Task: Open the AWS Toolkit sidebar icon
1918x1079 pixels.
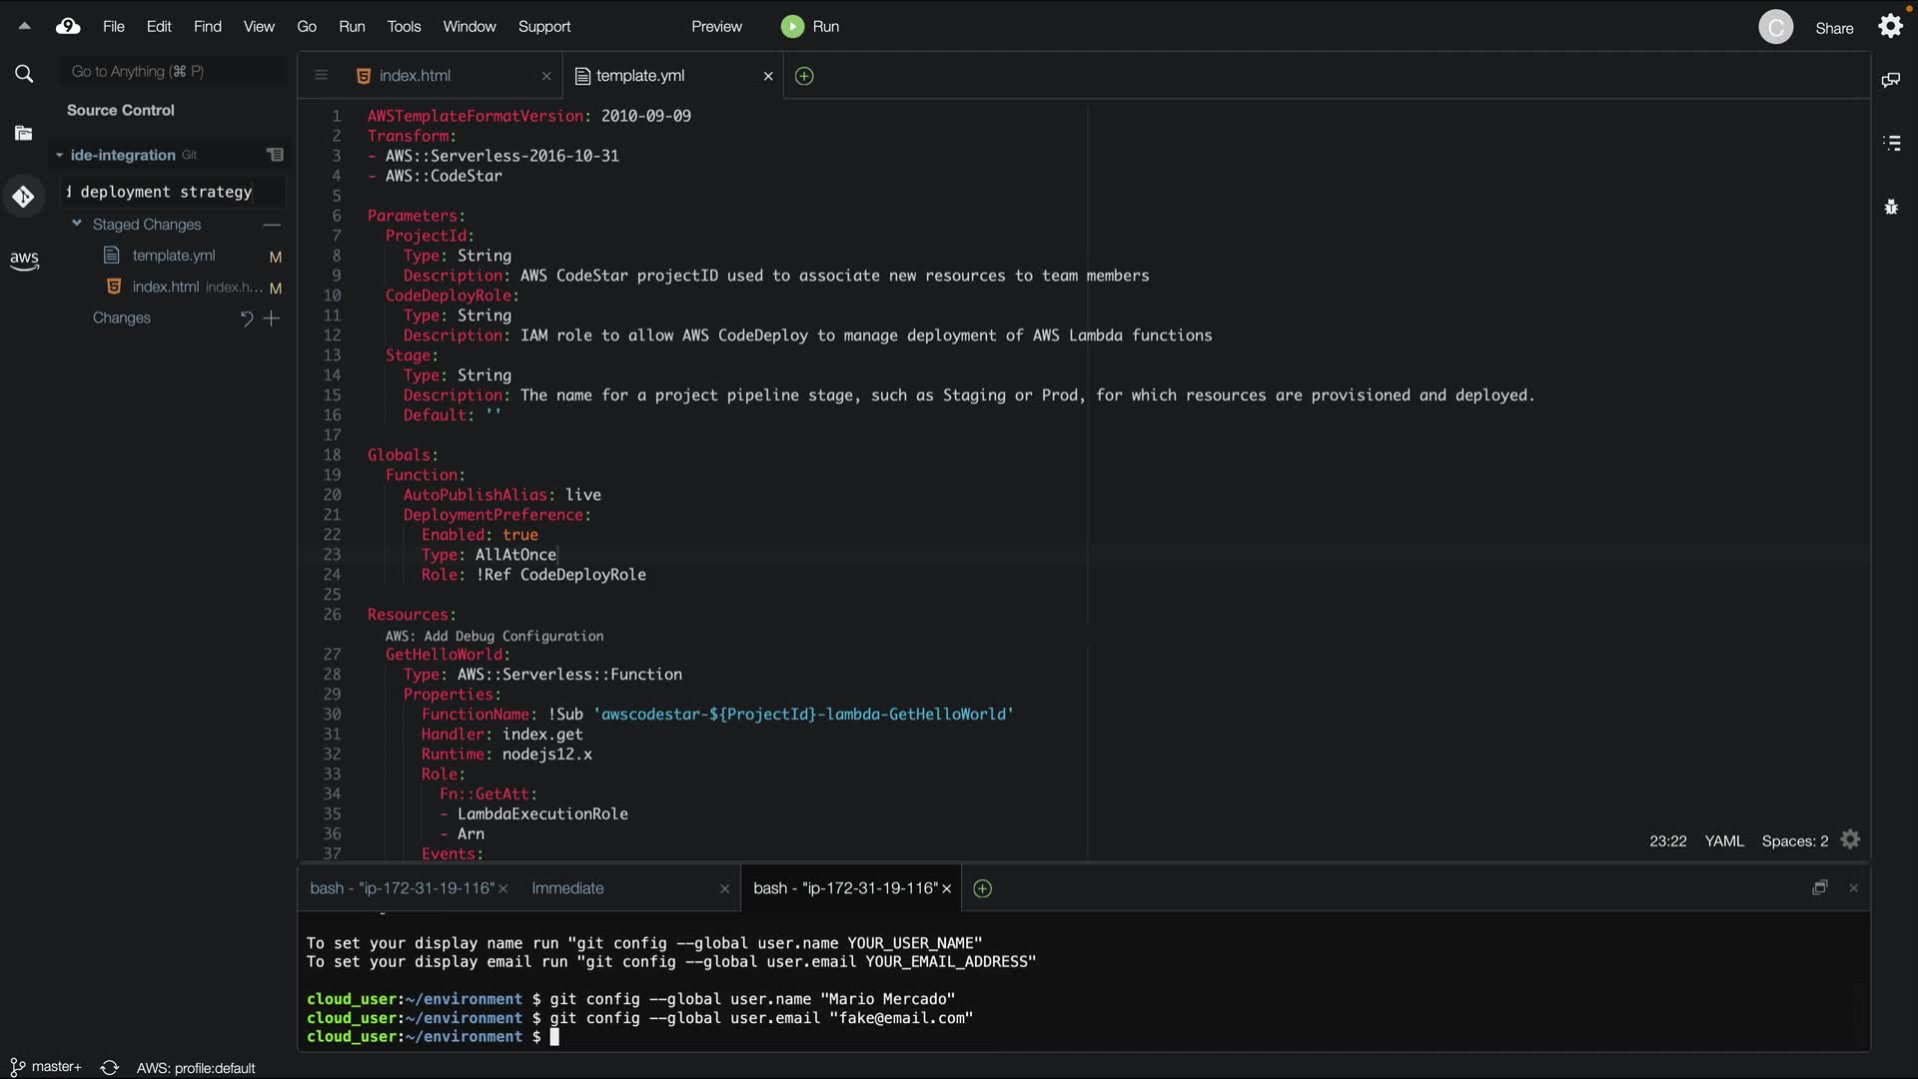Action: tap(24, 260)
